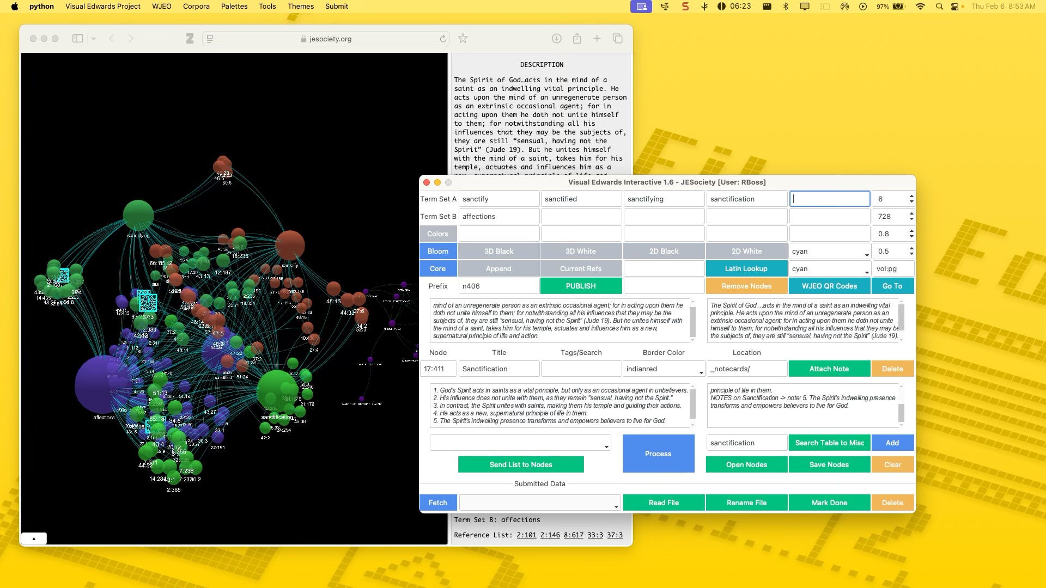1046x588 pixels.
Task: Adjust the 0.8 stepper arrows
Action: [x=911, y=234]
